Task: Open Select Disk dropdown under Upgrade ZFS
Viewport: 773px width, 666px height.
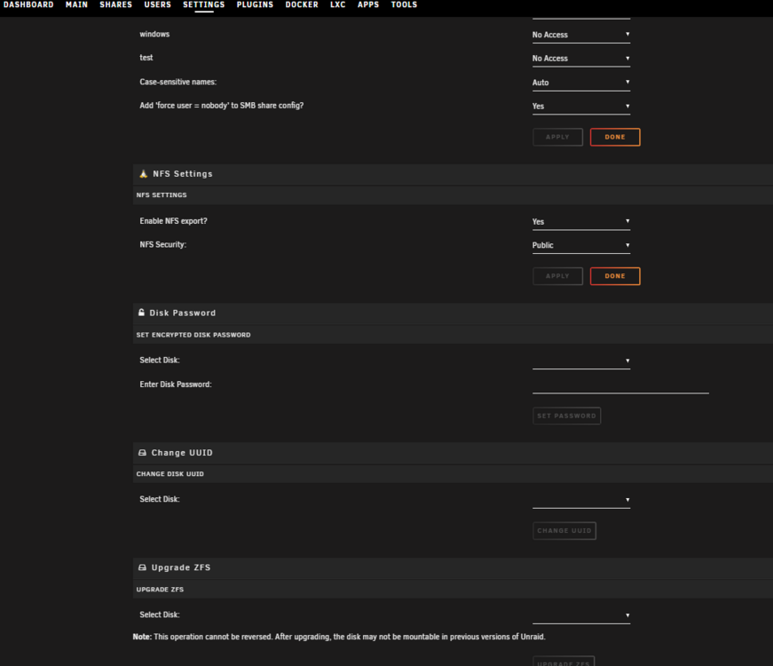Action: (580, 615)
